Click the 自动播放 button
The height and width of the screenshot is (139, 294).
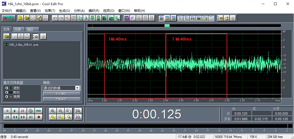(61, 94)
